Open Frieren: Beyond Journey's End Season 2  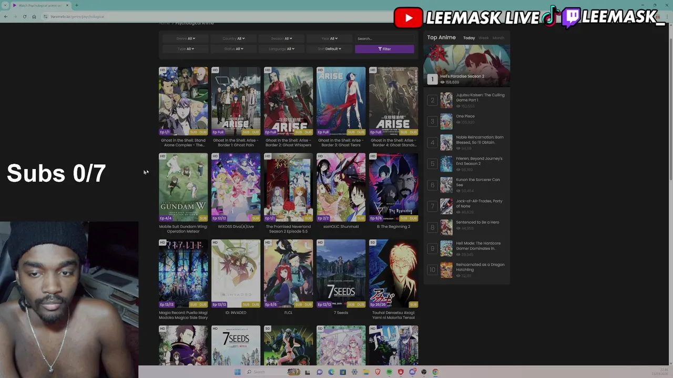coord(479,161)
